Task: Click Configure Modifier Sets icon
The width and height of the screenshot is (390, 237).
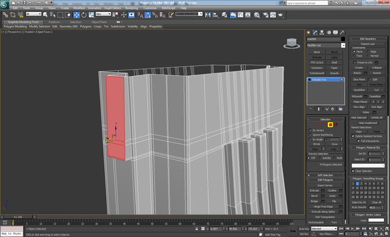Action: pos(341,109)
